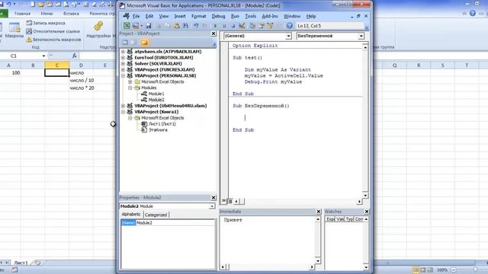This screenshot has height=274, width=488.
Task: Save the project with the VBA floppy icon
Action: (x=149, y=26)
